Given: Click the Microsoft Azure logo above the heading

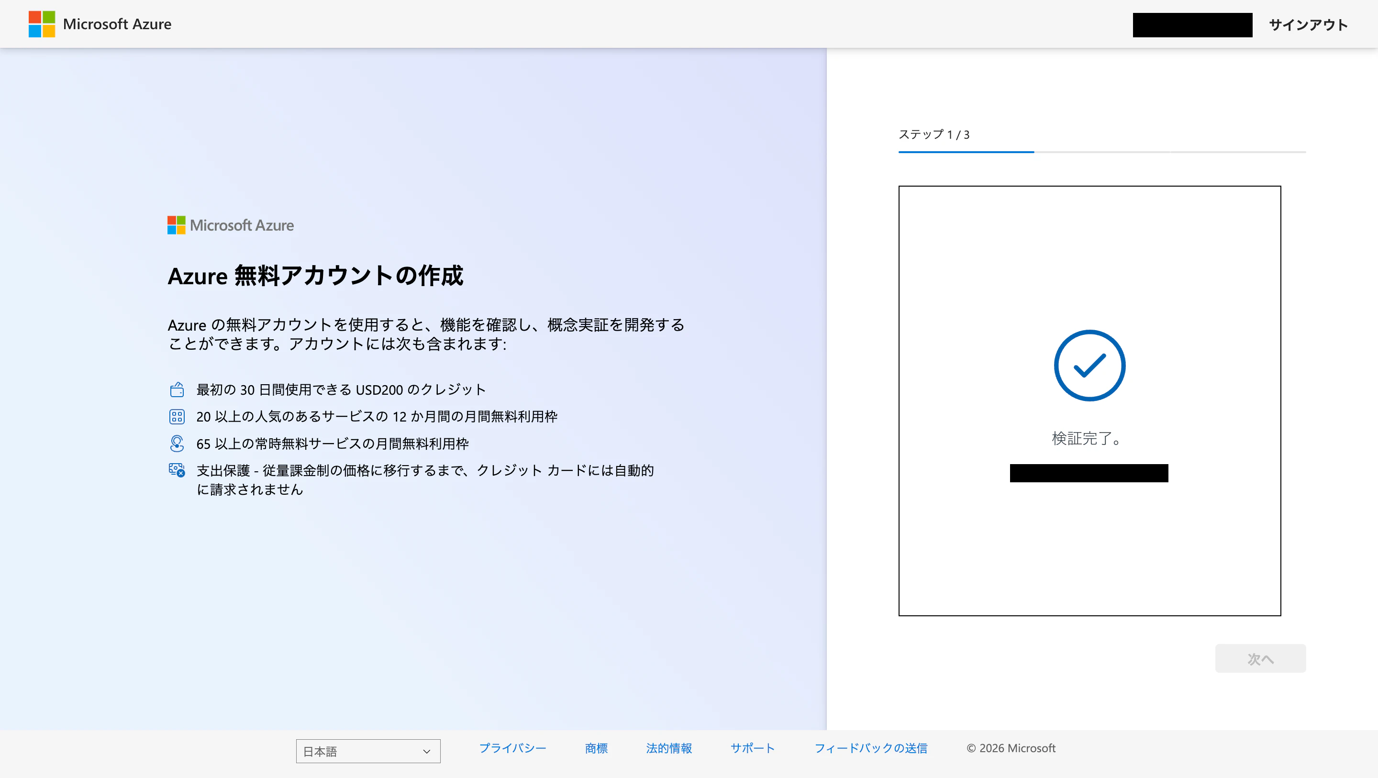Looking at the screenshot, I should (x=231, y=225).
